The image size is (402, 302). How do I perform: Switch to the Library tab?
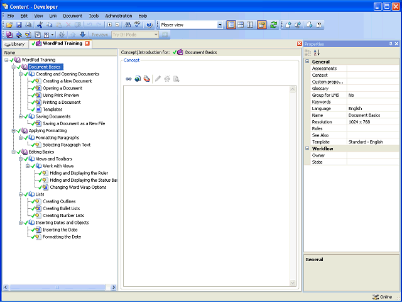pyautogui.click(x=14, y=44)
